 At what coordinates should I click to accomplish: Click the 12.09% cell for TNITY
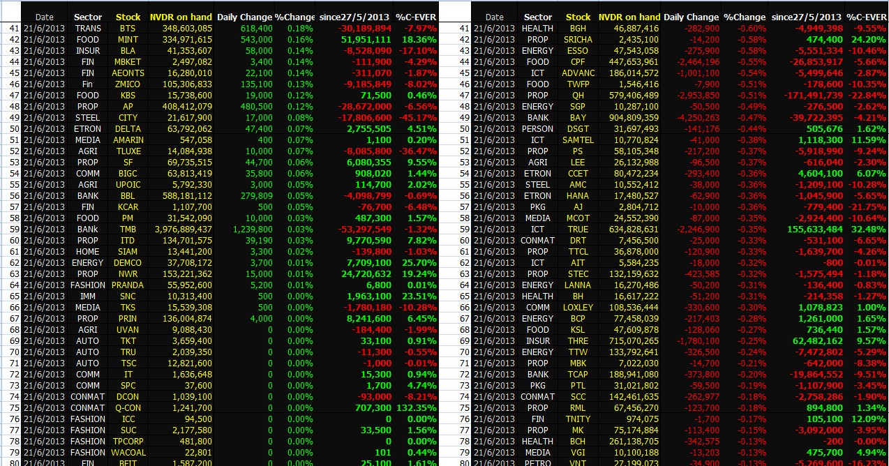pos(868,419)
